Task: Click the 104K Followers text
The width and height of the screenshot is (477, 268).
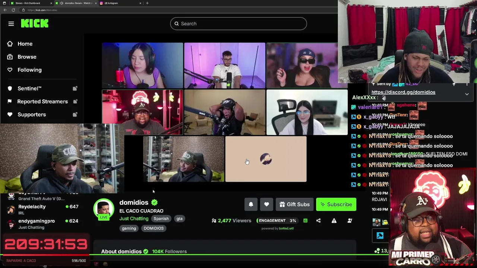Action: click(169, 252)
